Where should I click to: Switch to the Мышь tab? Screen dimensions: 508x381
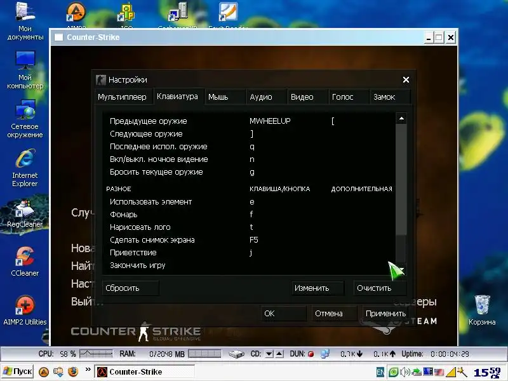225,97
